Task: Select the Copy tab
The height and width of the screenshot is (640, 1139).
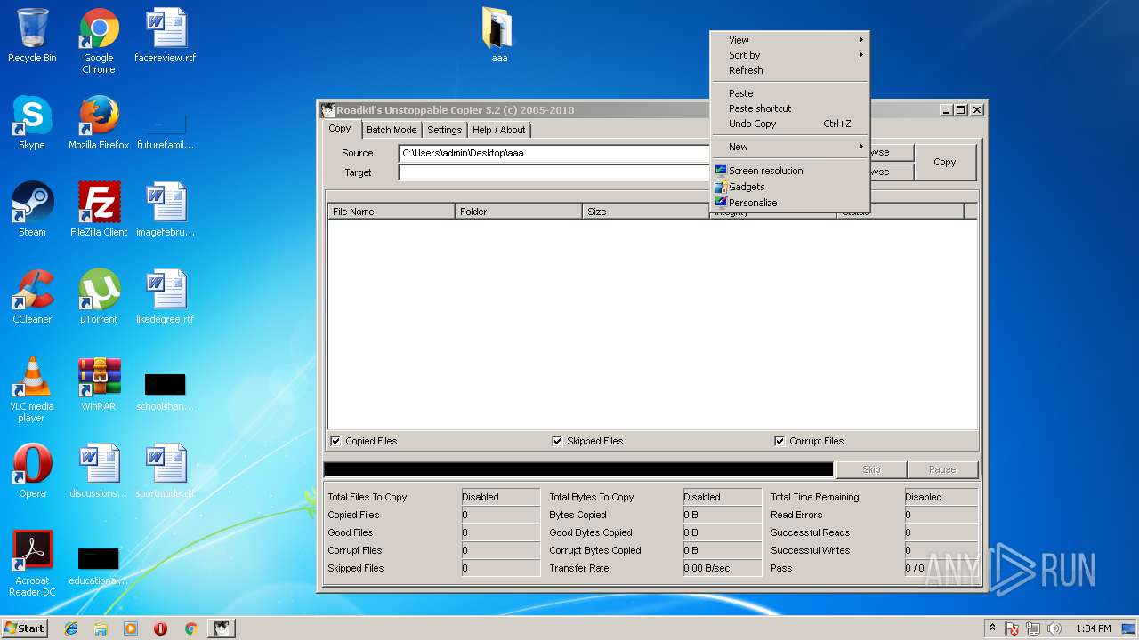Action: [x=340, y=129]
